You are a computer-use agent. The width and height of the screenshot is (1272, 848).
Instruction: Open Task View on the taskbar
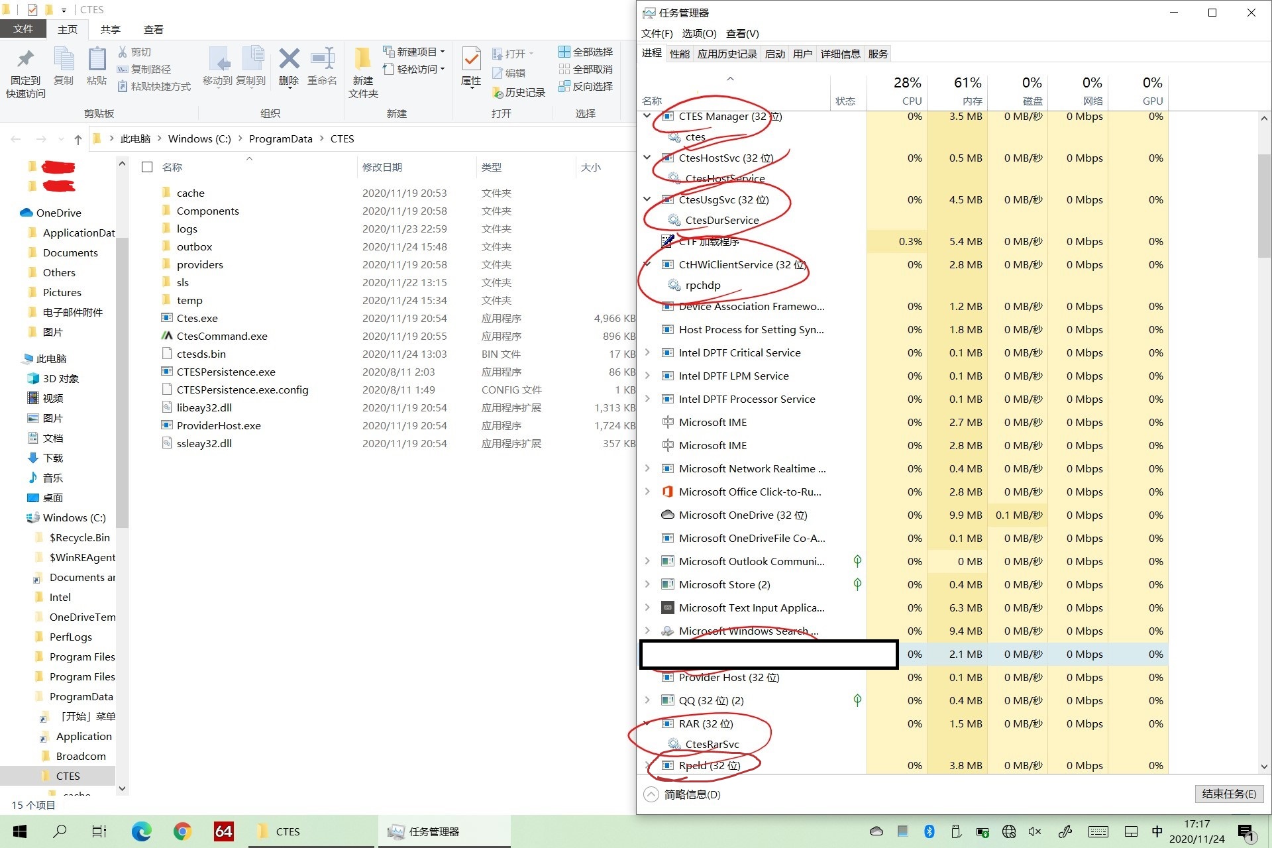pyautogui.click(x=99, y=831)
